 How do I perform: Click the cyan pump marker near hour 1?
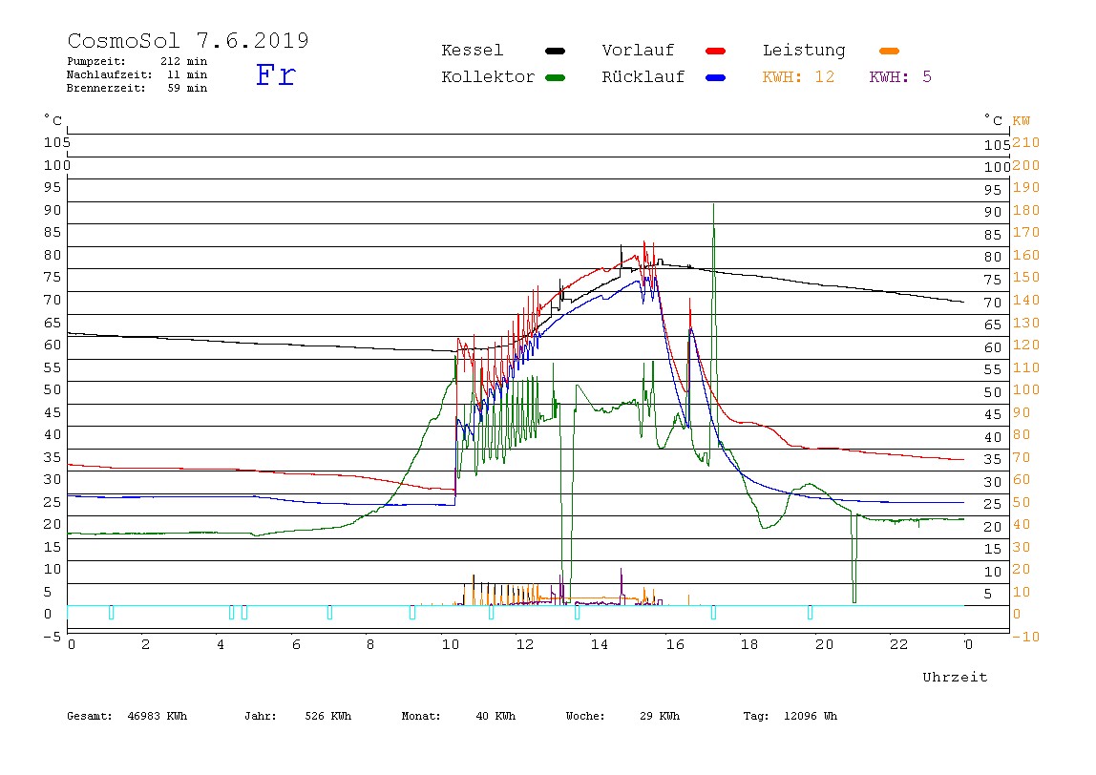click(x=111, y=612)
